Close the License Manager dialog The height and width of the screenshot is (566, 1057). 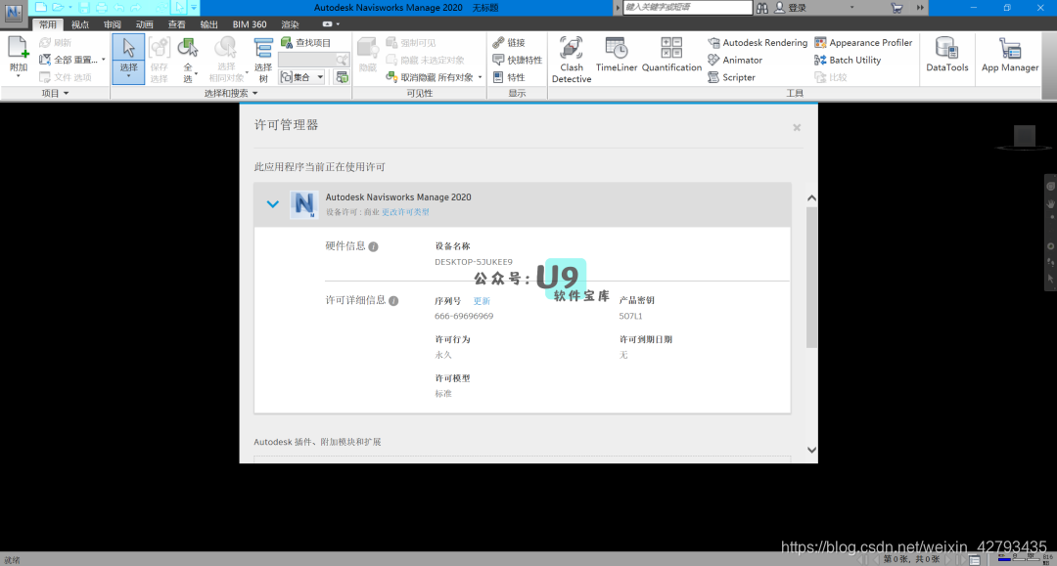pyautogui.click(x=797, y=127)
